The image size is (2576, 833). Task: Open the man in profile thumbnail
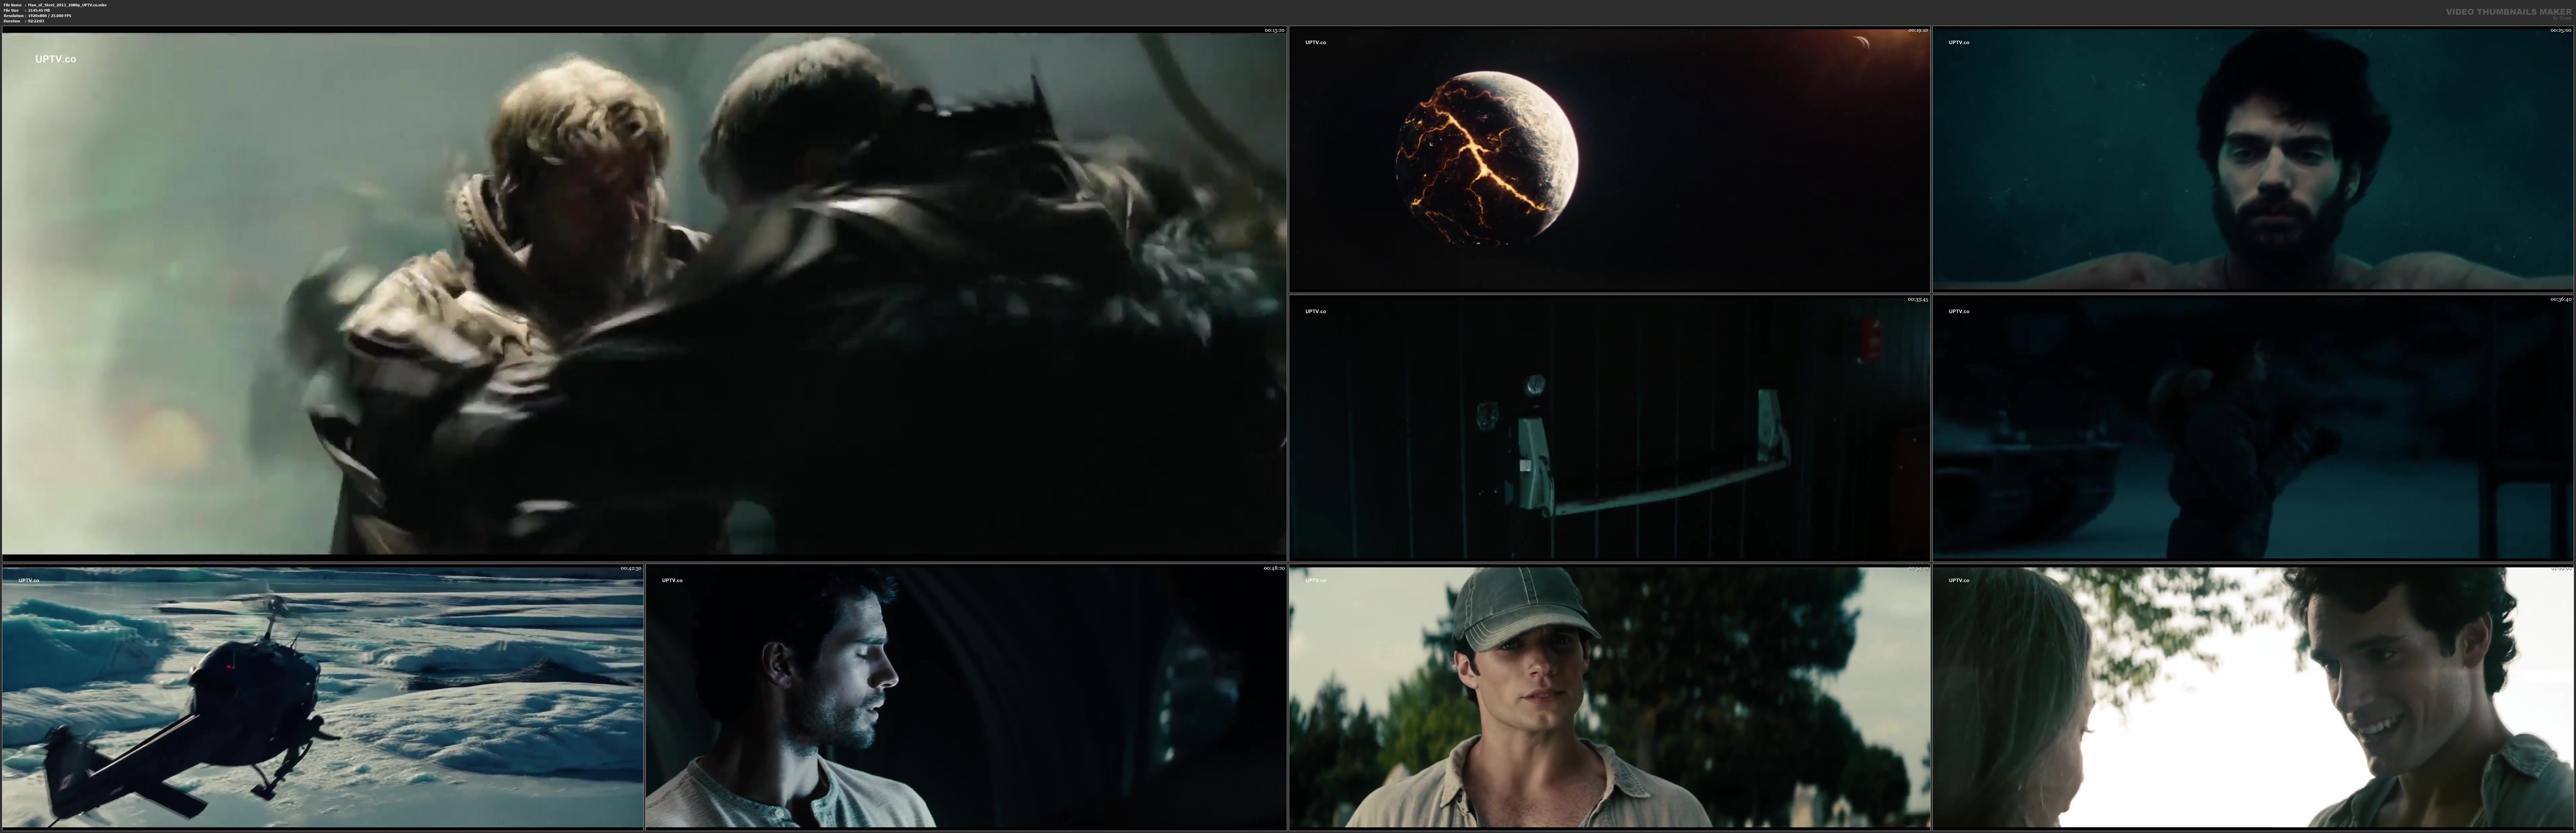pyautogui.click(x=966, y=697)
